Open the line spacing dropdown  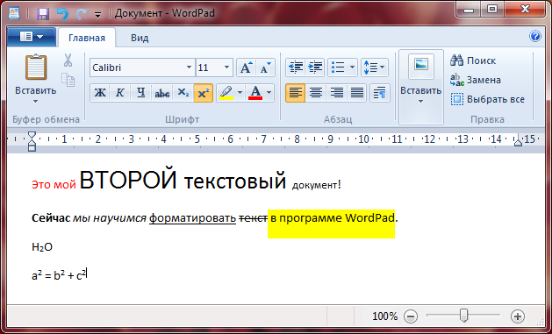coord(375,68)
